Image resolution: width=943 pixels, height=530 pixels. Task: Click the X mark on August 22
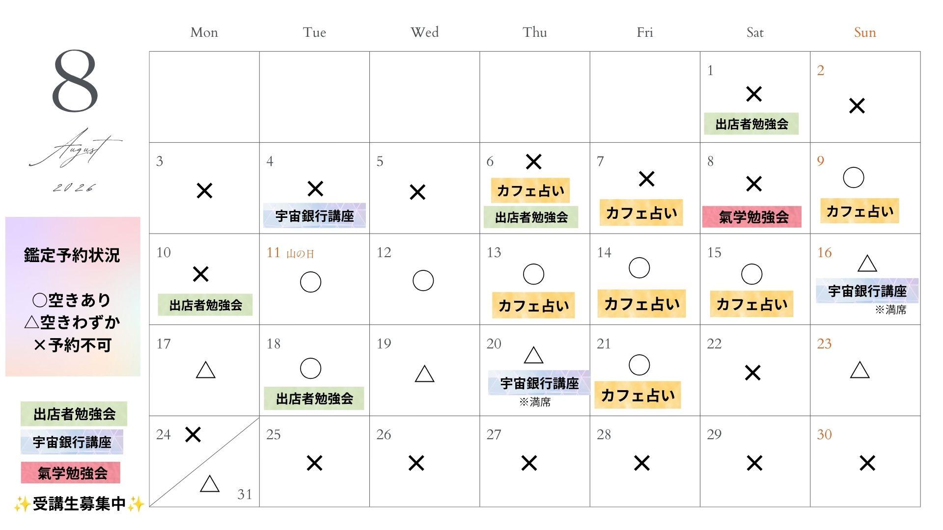coord(752,373)
